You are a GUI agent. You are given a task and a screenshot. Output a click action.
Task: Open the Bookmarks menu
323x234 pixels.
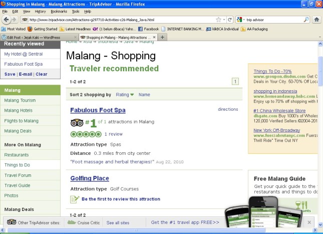tap(59, 11)
